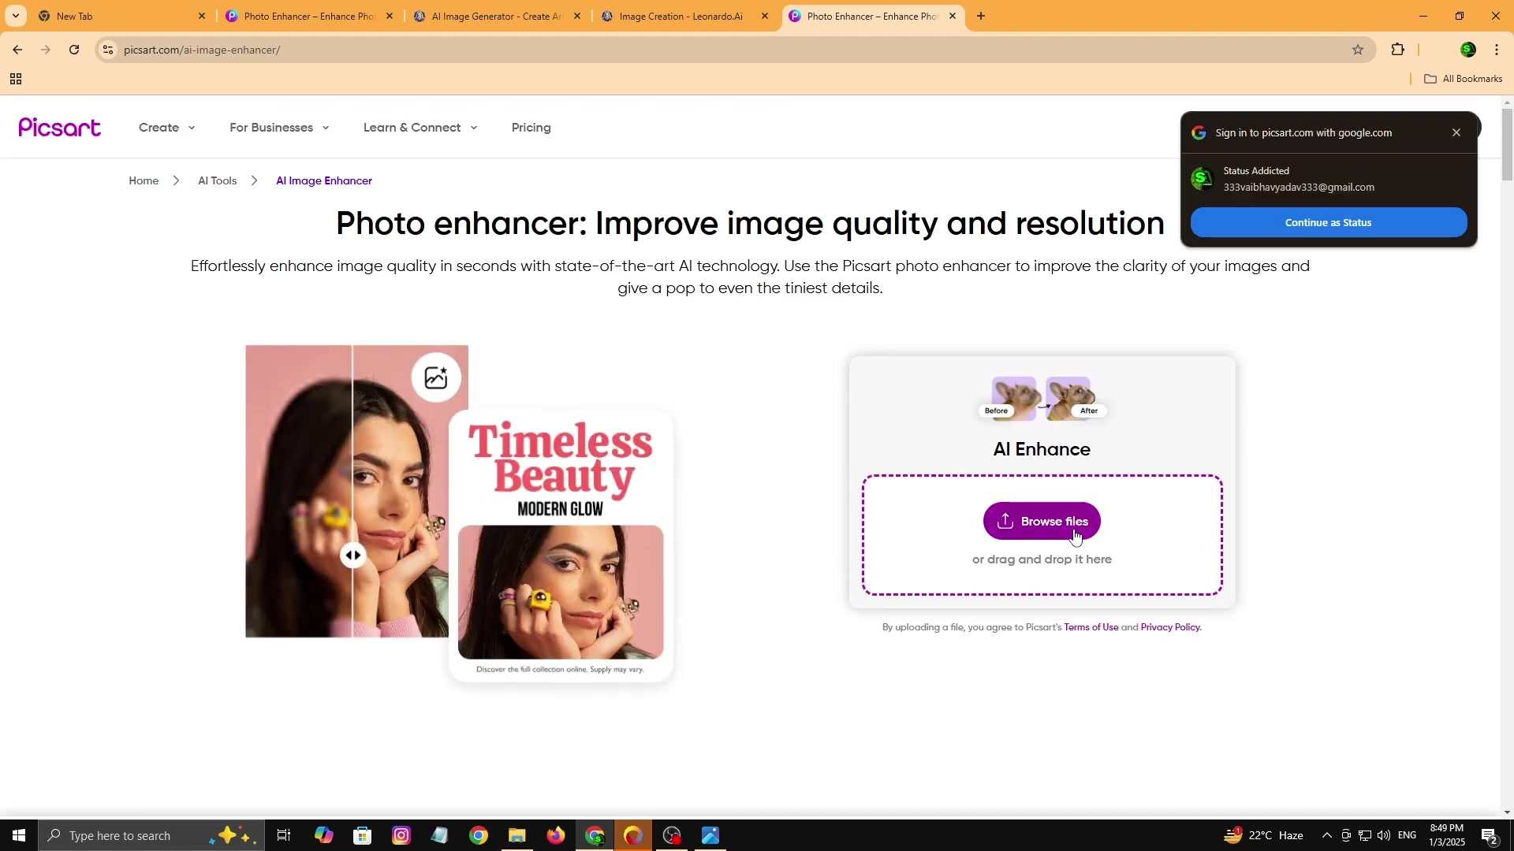
Task: Open weather widget showing 22°C Haze
Action: [x=1264, y=835]
